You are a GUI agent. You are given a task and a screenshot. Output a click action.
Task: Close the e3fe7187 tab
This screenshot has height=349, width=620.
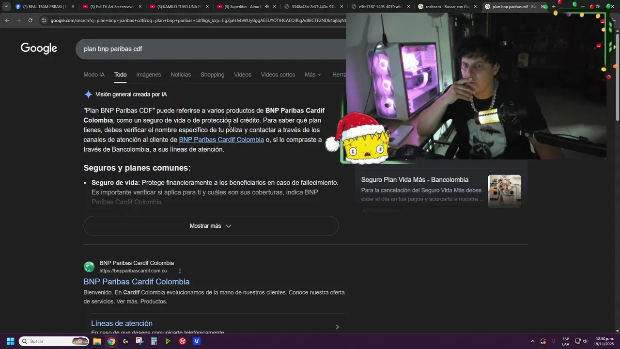click(x=408, y=7)
